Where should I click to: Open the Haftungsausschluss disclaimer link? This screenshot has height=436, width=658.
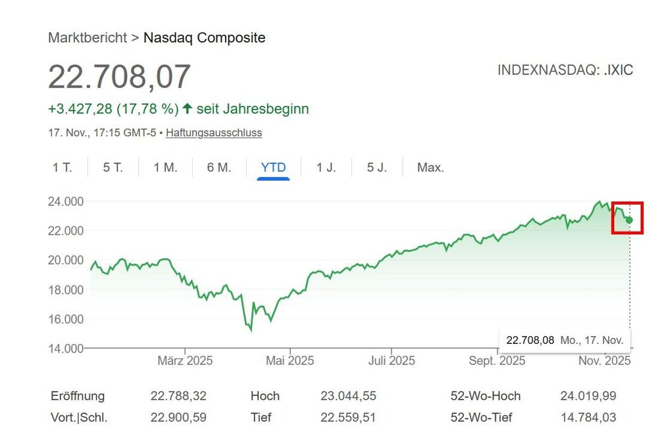coord(212,133)
